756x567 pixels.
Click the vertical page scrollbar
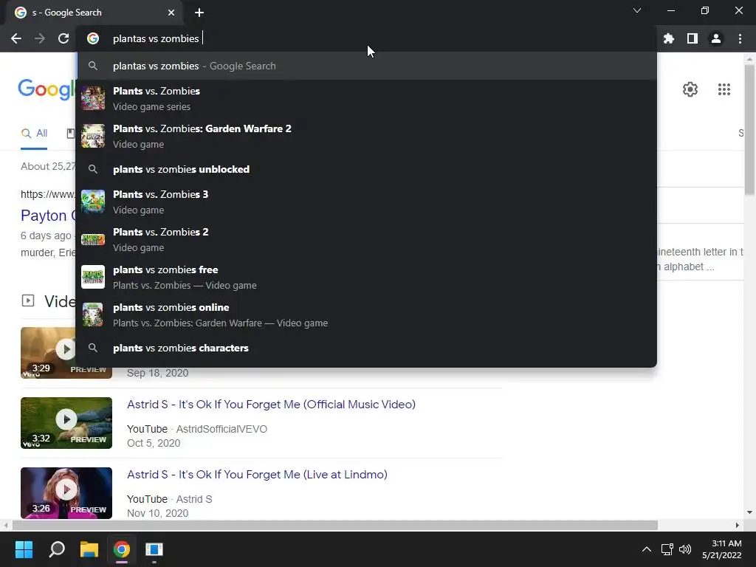(749, 130)
